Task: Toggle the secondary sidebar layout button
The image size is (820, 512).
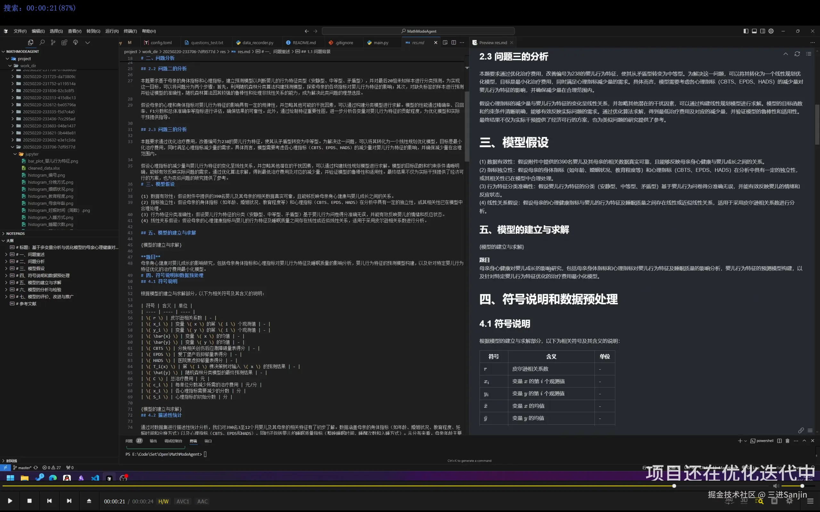Action: pyautogui.click(x=762, y=31)
